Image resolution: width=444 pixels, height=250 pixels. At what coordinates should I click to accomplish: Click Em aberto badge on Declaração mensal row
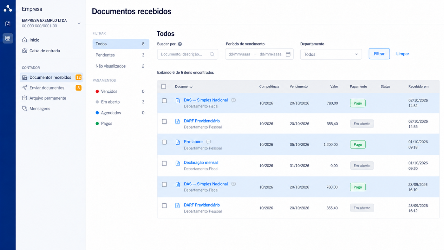[x=362, y=166]
